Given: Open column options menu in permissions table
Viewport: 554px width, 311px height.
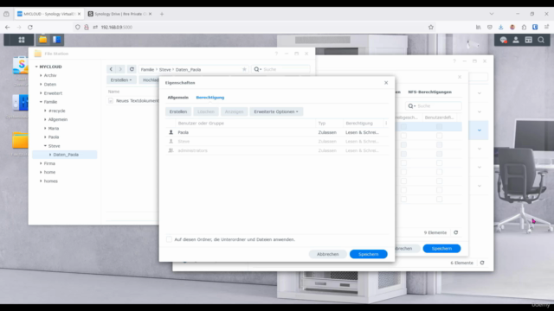Looking at the screenshot, I should coord(386,123).
